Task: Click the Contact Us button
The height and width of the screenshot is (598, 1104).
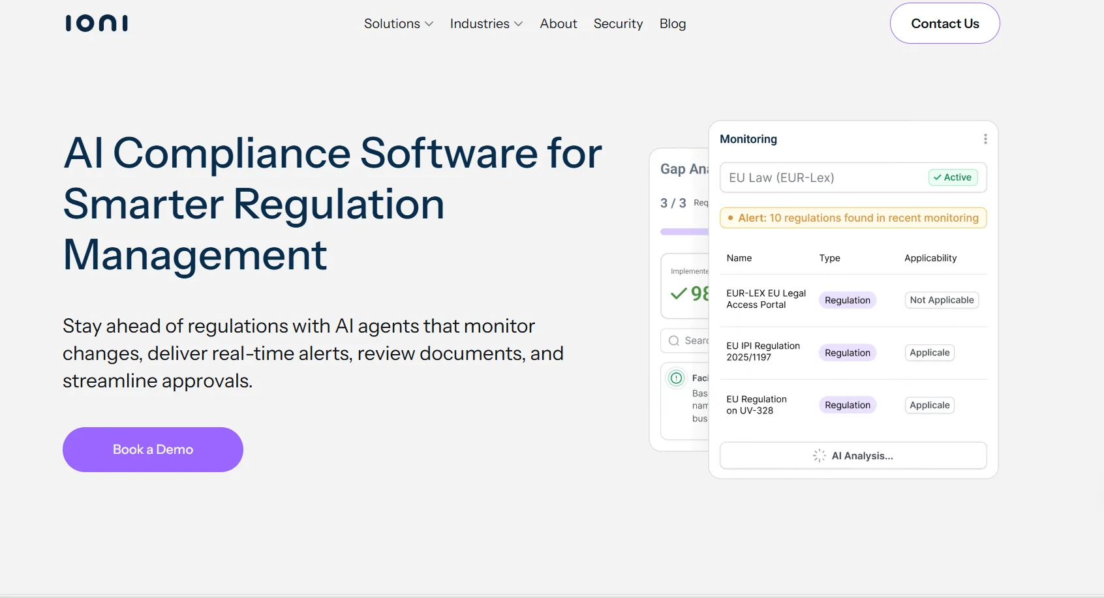Action: 944,23
